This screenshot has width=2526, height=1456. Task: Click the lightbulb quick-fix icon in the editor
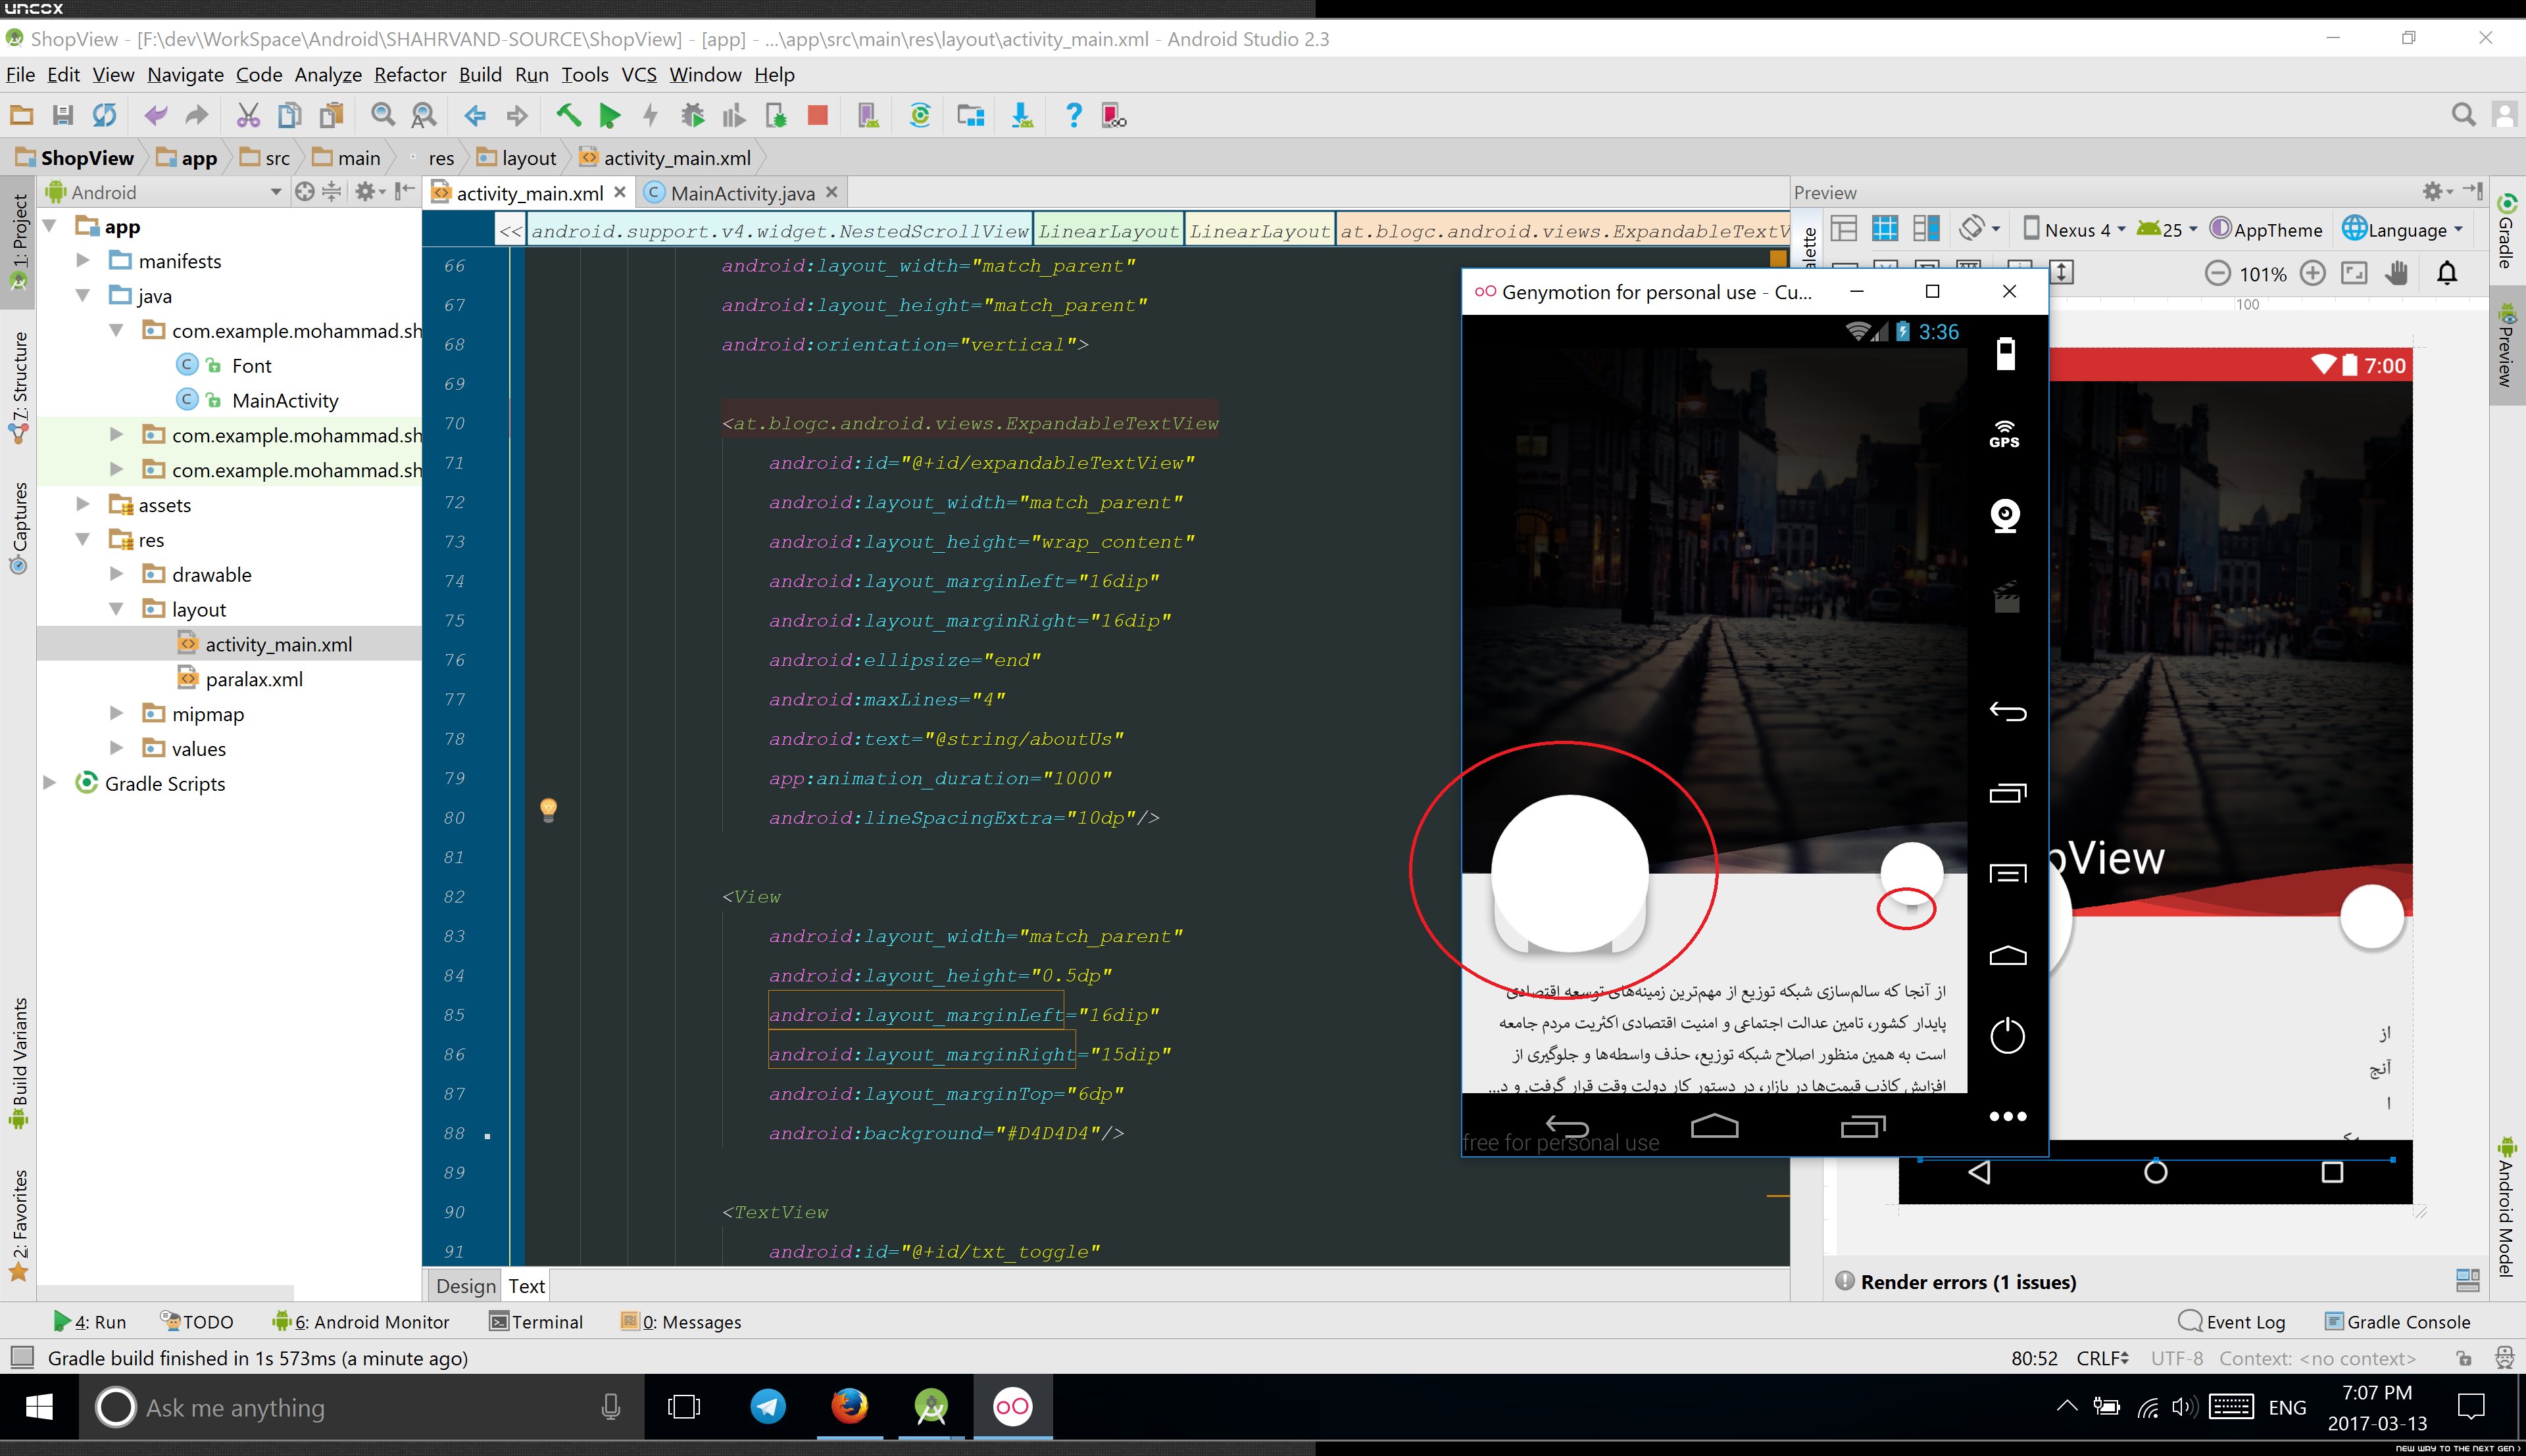click(x=548, y=809)
